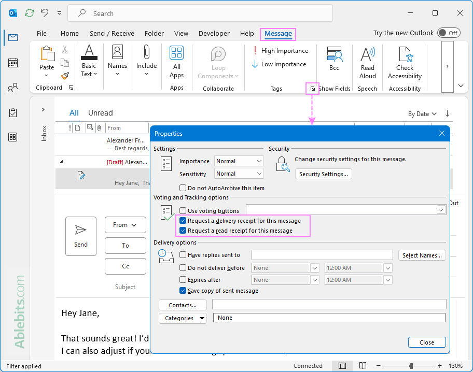
Task: Open the To Do sidebar icon
Action: [x=12, y=112]
